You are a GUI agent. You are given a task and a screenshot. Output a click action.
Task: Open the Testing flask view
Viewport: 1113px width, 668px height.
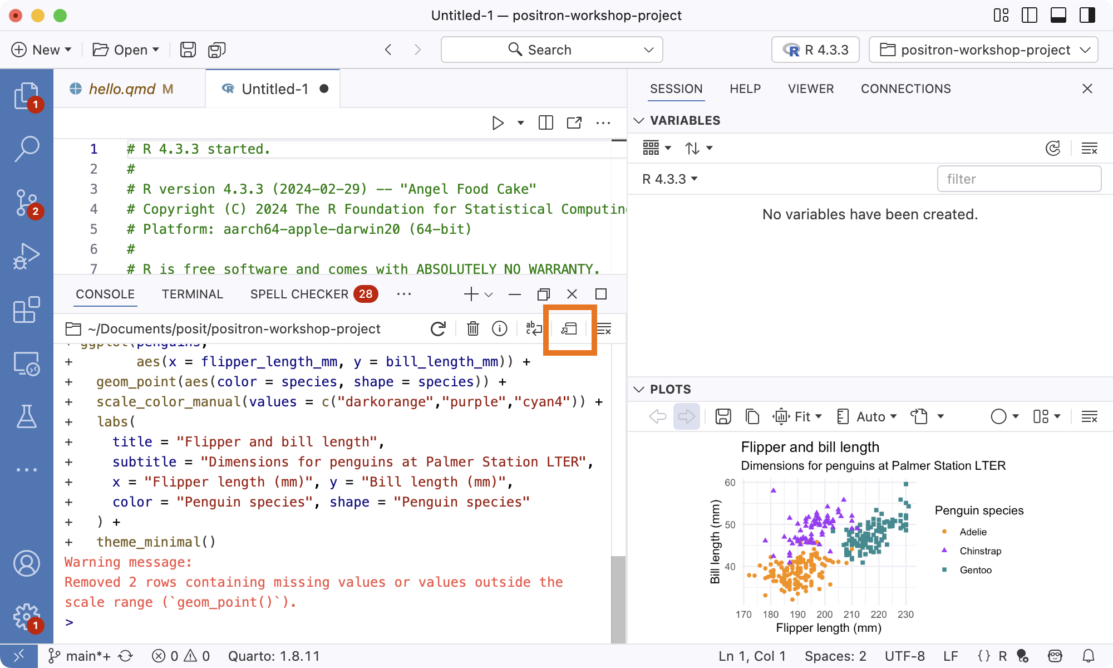tap(26, 416)
